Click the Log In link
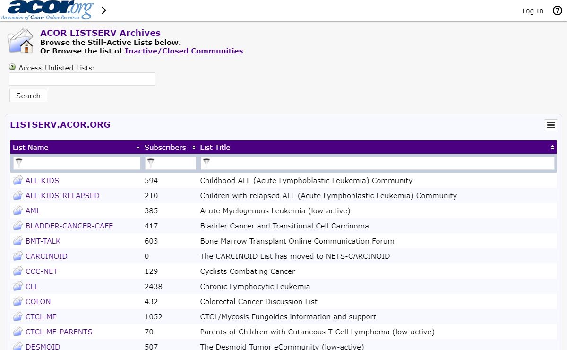 click(533, 11)
